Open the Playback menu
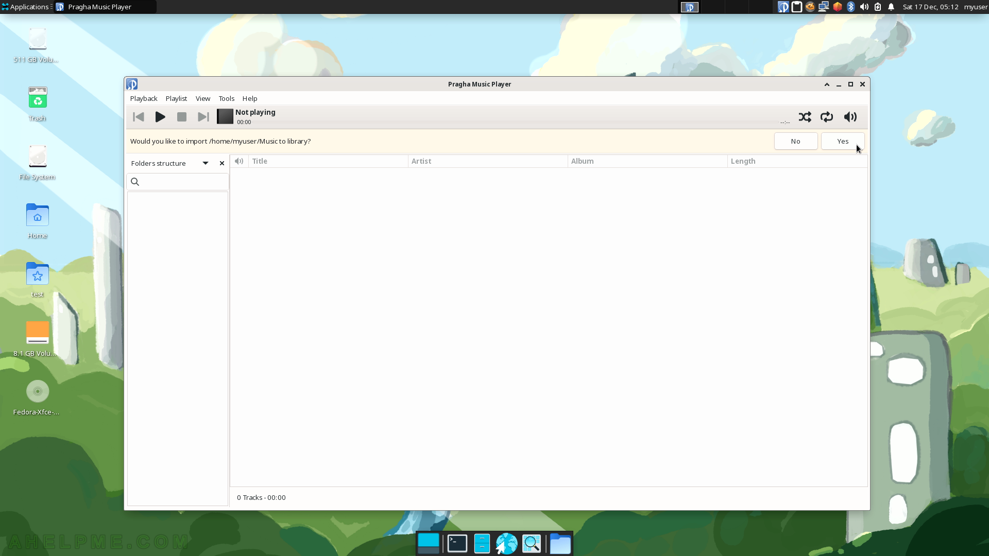Screen dimensions: 989x556 pyautogui.click(x=144, y=98)
